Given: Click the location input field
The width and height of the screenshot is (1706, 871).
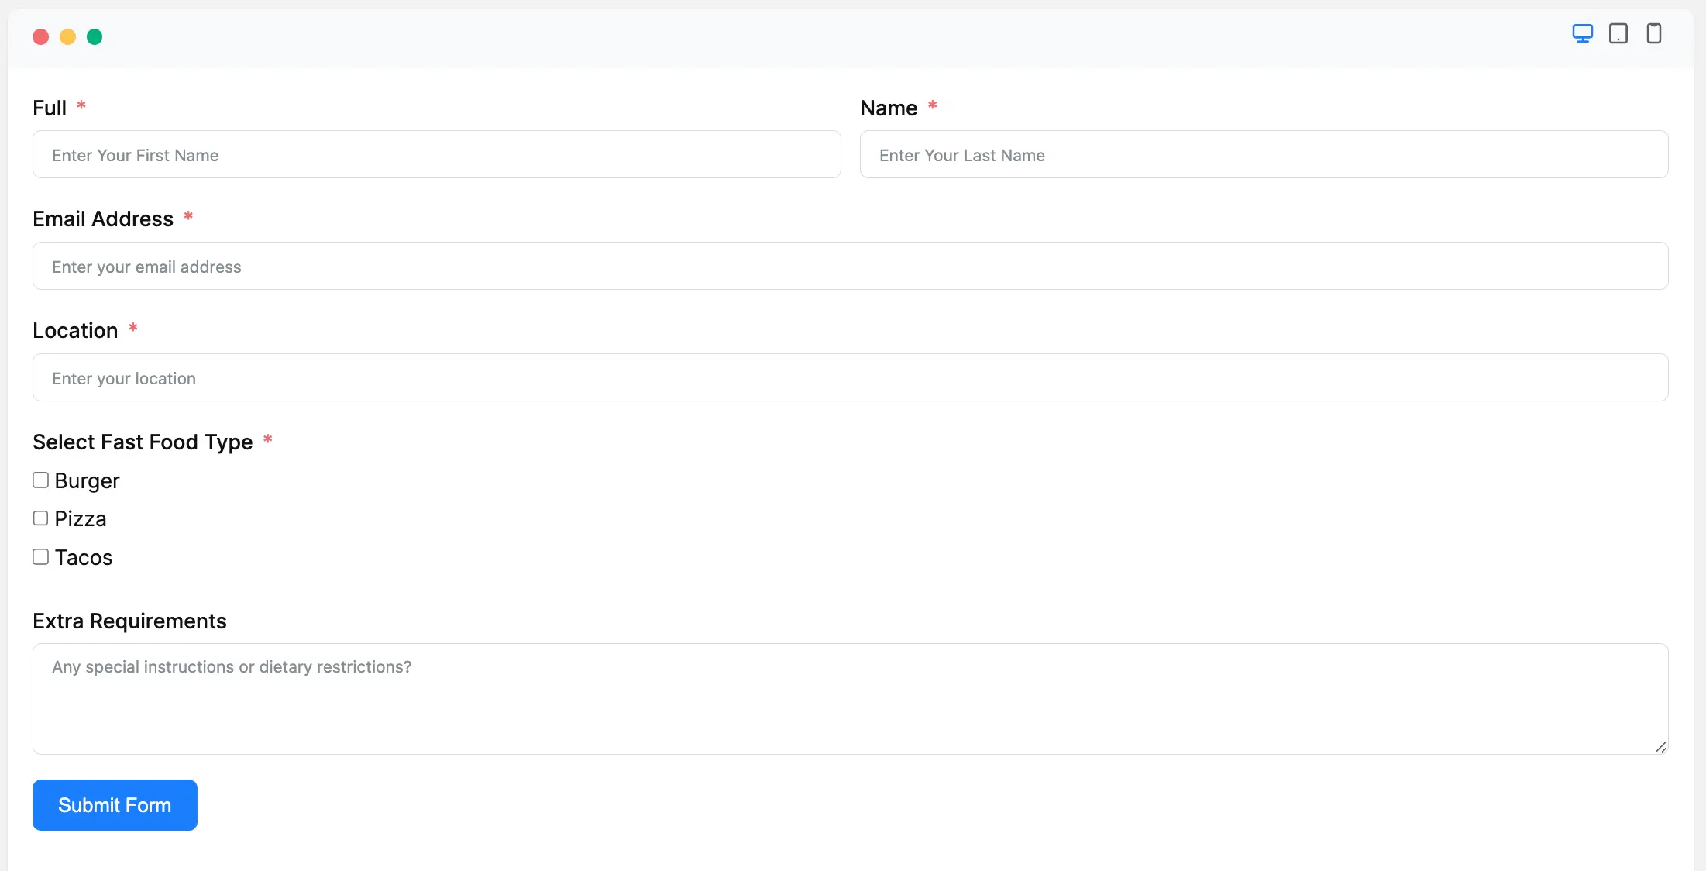Looking at the screenshot, I should (x=851, y=378).
